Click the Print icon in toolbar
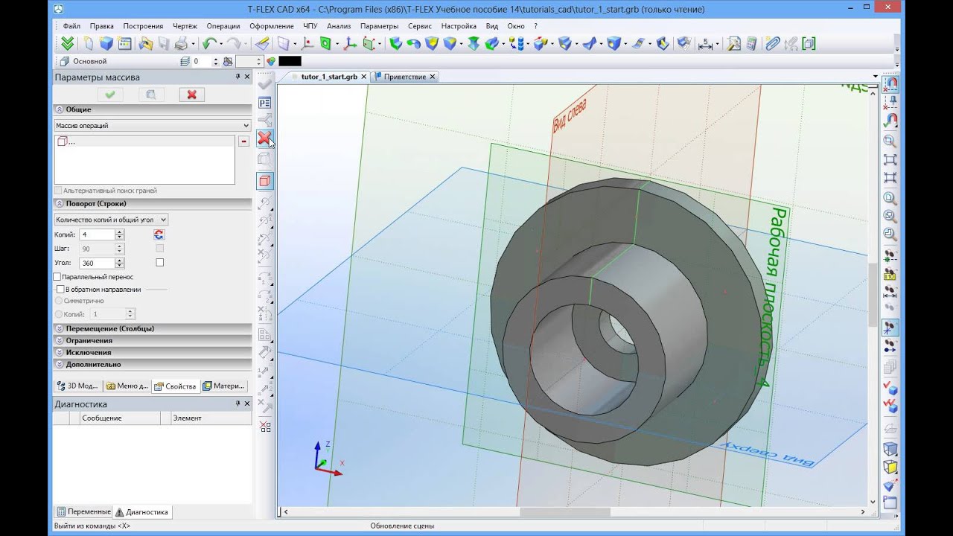953x536 pixels. 180,43
